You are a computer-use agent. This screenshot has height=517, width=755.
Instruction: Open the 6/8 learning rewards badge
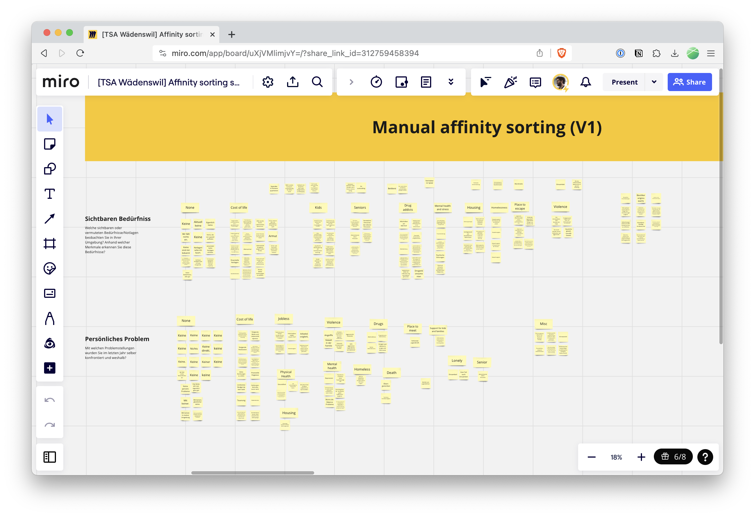click(x=673, y=457)
